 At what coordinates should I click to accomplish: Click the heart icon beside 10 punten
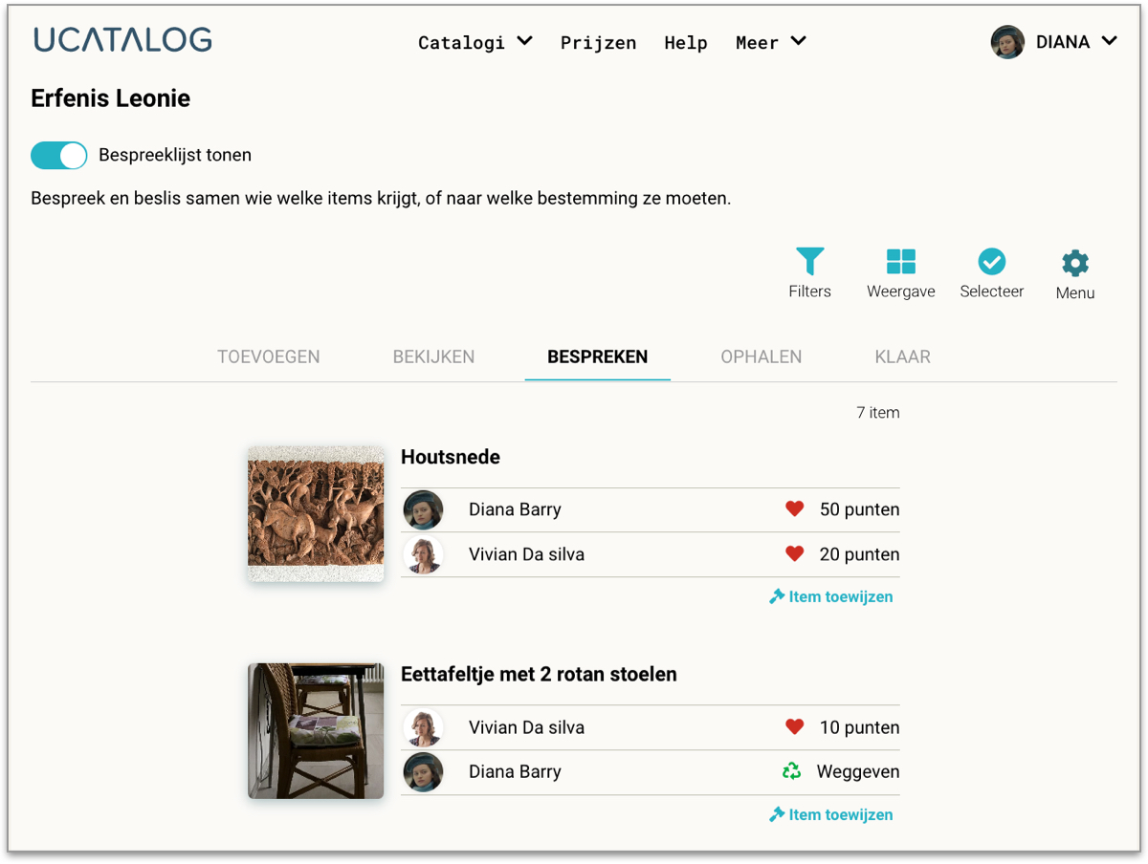coord(794,727)
